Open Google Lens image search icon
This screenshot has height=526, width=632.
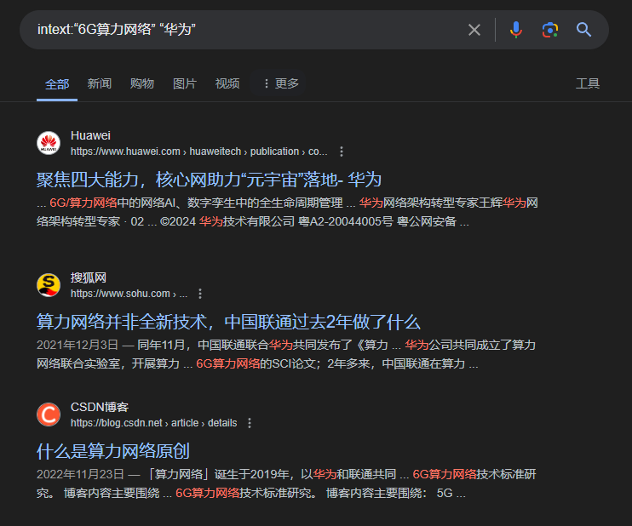pos(550,30)
